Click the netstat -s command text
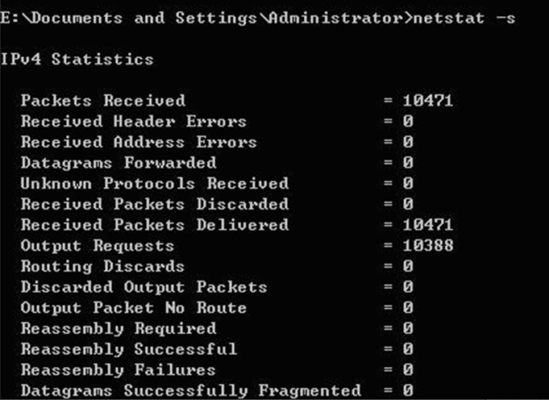Image resolution: width=549 pixels, height=400 pixels. [x=464, y=18]
